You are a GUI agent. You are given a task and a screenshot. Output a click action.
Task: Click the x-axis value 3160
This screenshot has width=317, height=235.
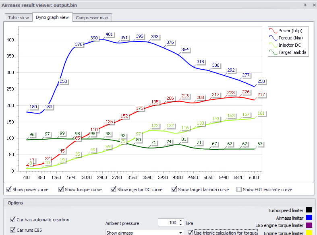click(x=132, y=177)
